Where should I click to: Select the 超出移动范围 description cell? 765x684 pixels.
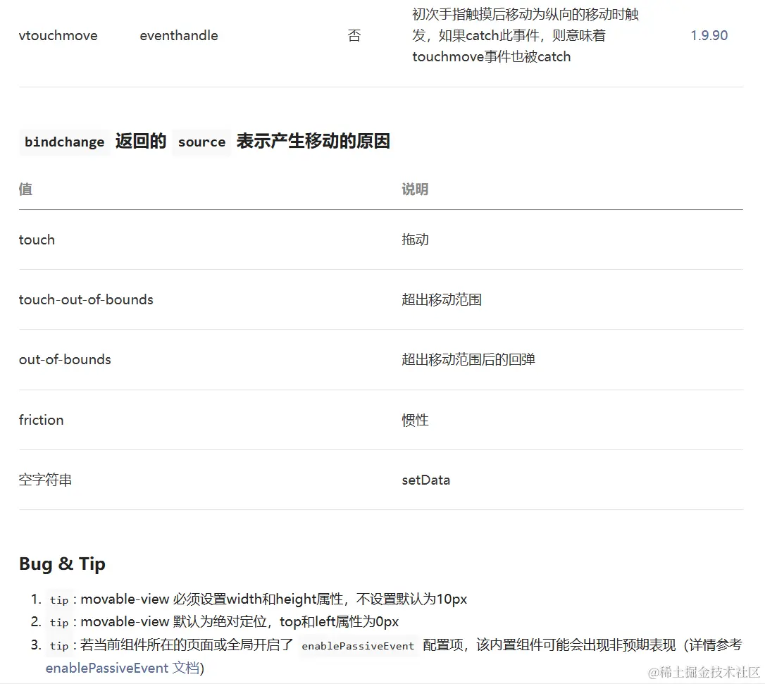tap(442, 299)
